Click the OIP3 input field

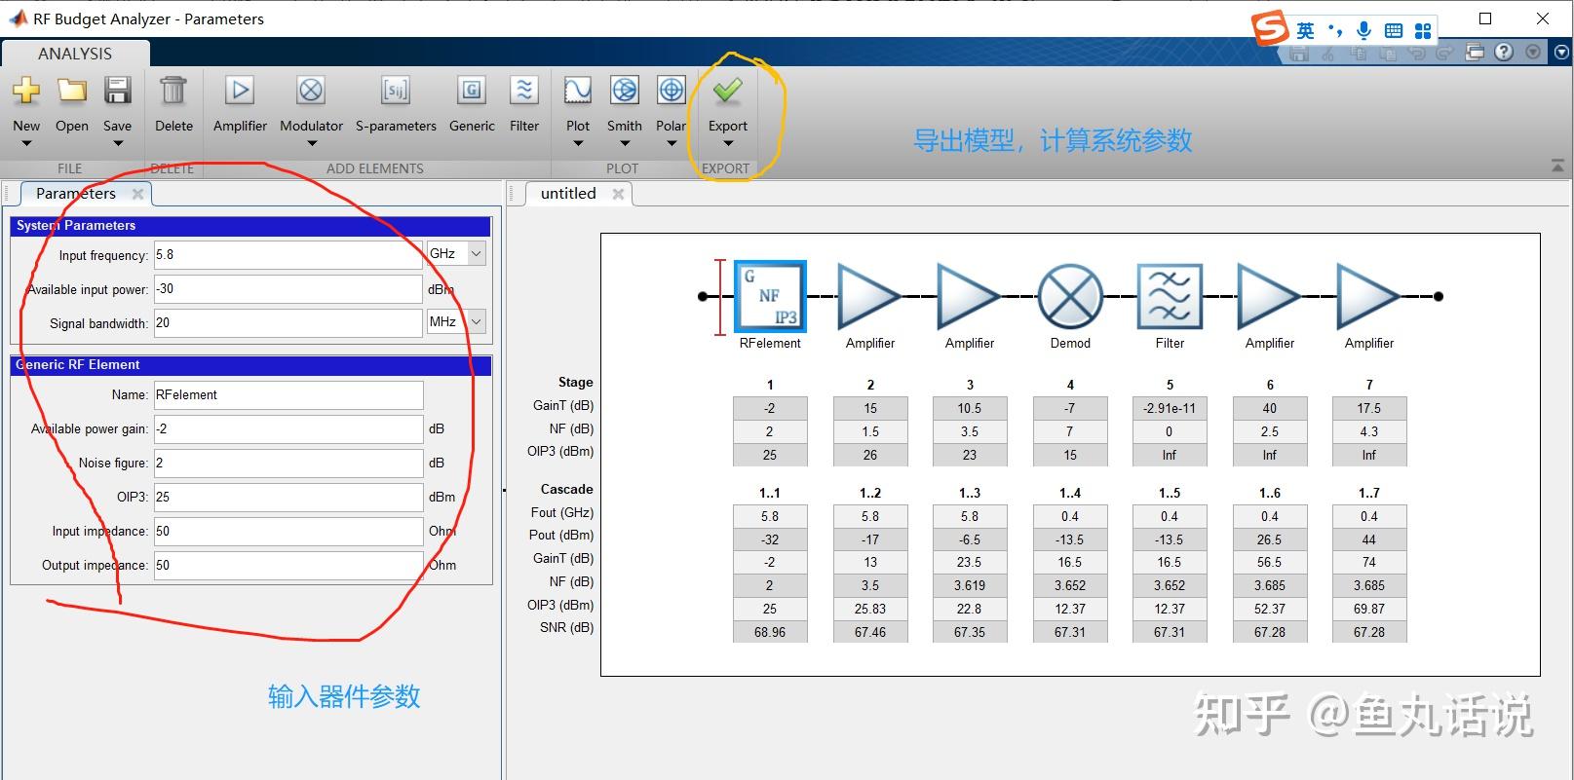(288, 497)
